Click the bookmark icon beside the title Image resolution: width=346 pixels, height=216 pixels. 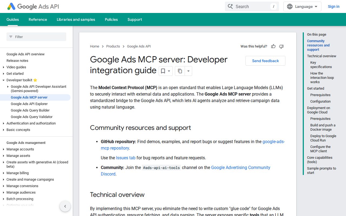tap(163, 71)
